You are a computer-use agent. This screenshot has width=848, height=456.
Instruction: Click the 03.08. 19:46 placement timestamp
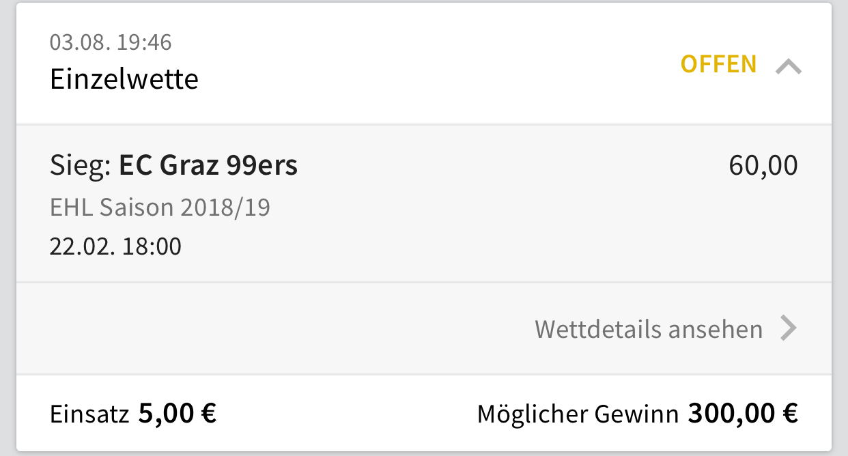pyautogui.click(x=111, y=43)
